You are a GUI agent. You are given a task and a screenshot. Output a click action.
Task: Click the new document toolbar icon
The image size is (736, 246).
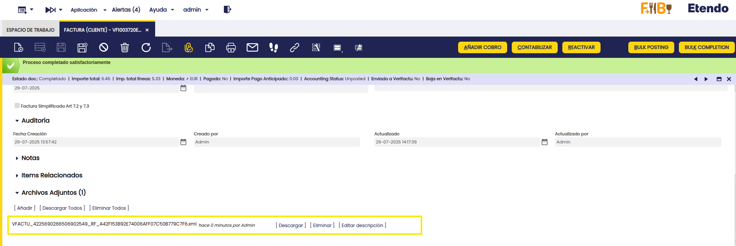pos(19,47)
